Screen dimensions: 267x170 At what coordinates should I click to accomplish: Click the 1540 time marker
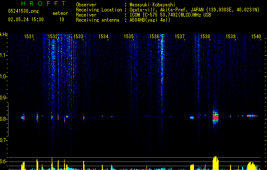coord(256,36)
